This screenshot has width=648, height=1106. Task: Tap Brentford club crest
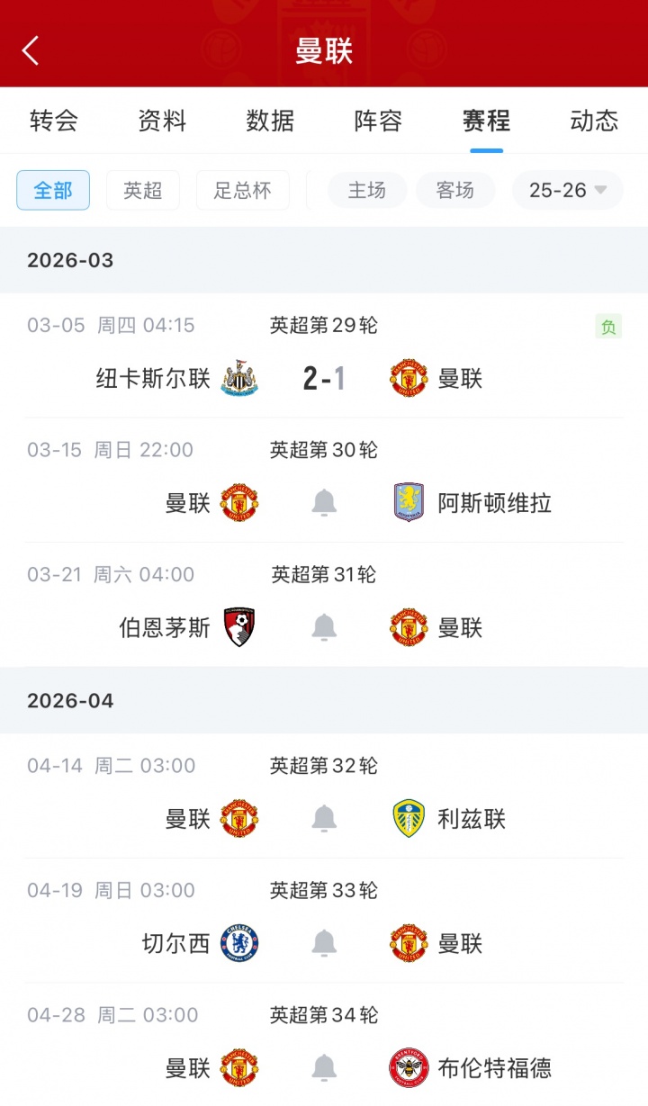(x=409, y=1068)
